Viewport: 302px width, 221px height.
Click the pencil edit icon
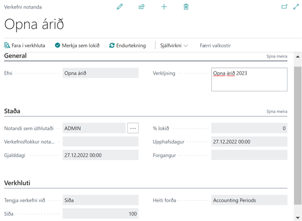pyautogui.click(x=119, y=7)
